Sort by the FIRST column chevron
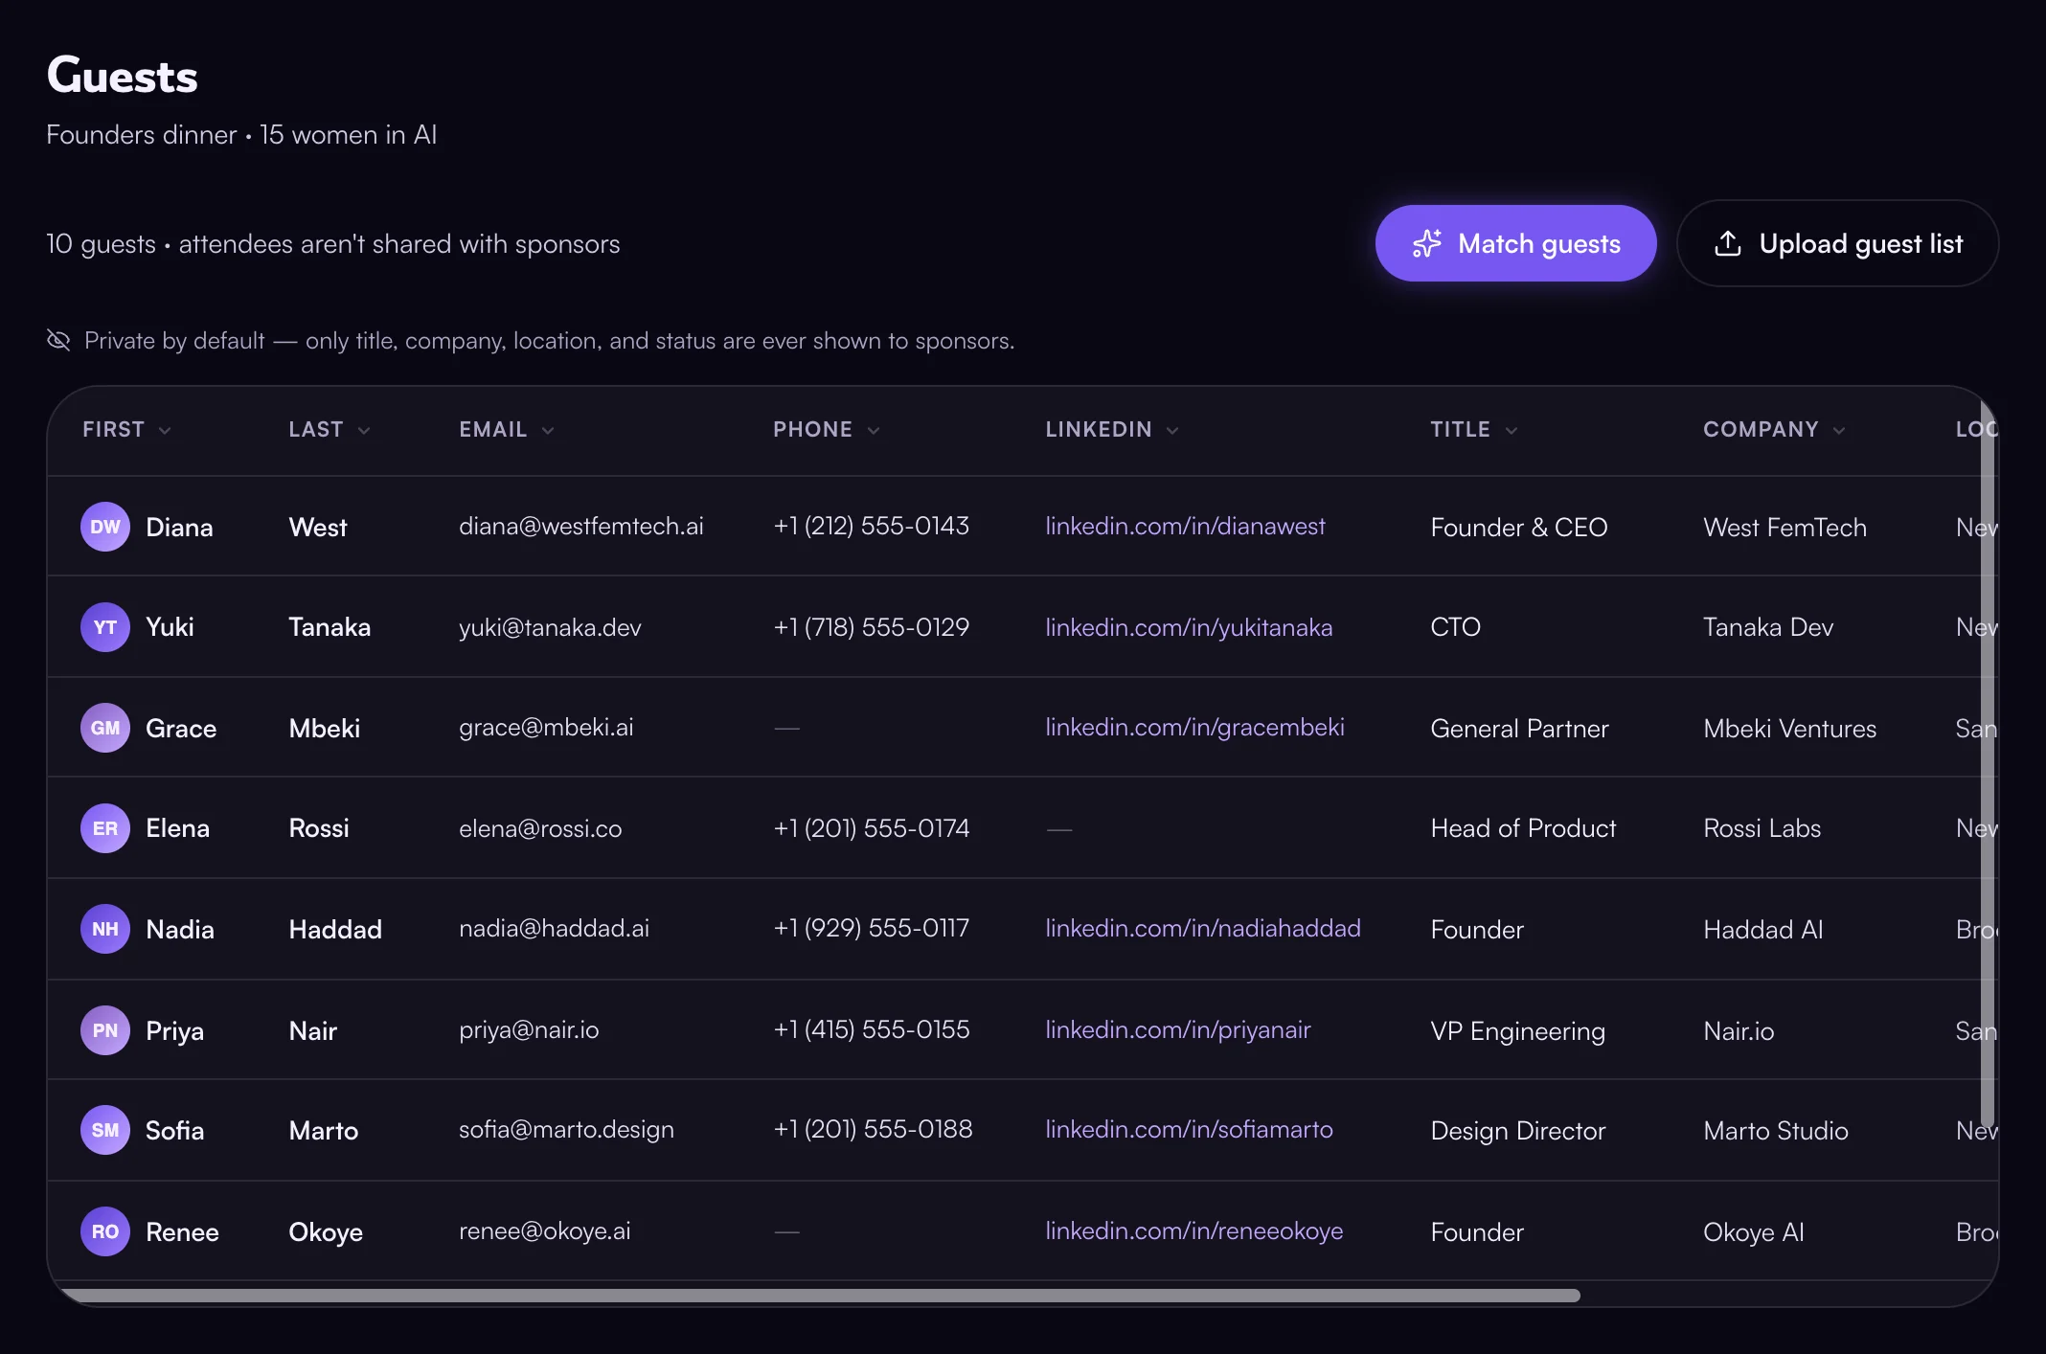This screenshot has height=1354, width=2046. coord(165,430)
